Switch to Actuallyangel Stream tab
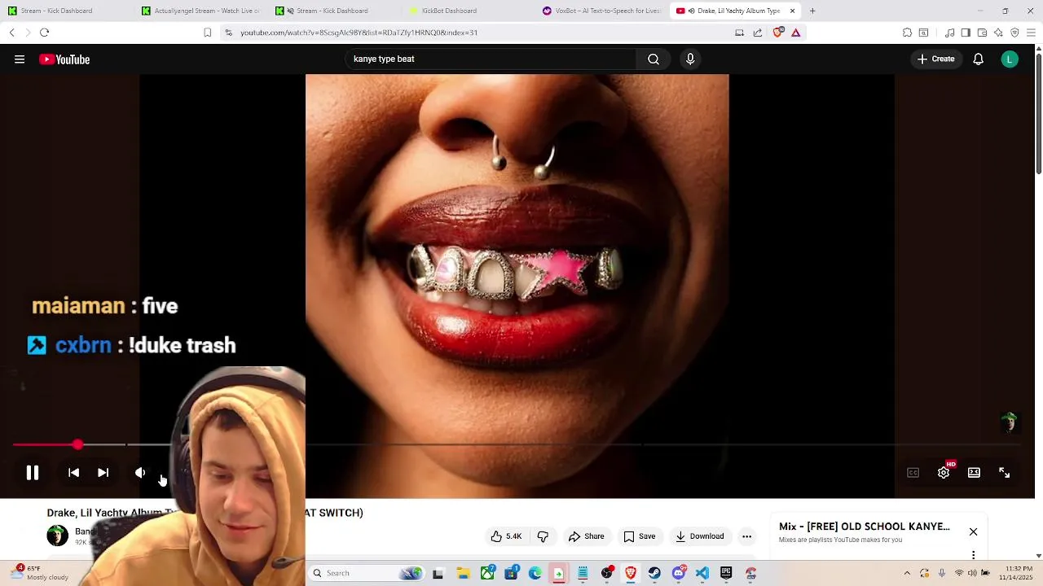The height and width of the screenshot is (586, 1043). [200, 11]
